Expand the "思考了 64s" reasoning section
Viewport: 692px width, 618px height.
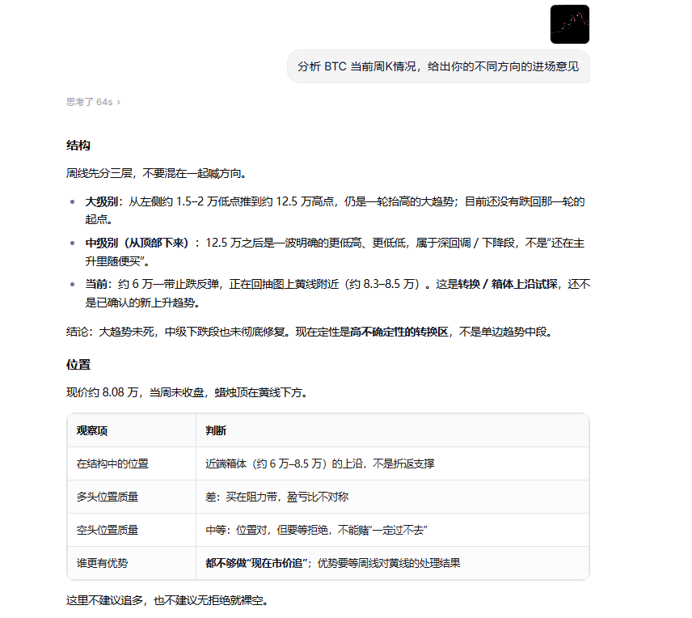[x=93, y=102]
